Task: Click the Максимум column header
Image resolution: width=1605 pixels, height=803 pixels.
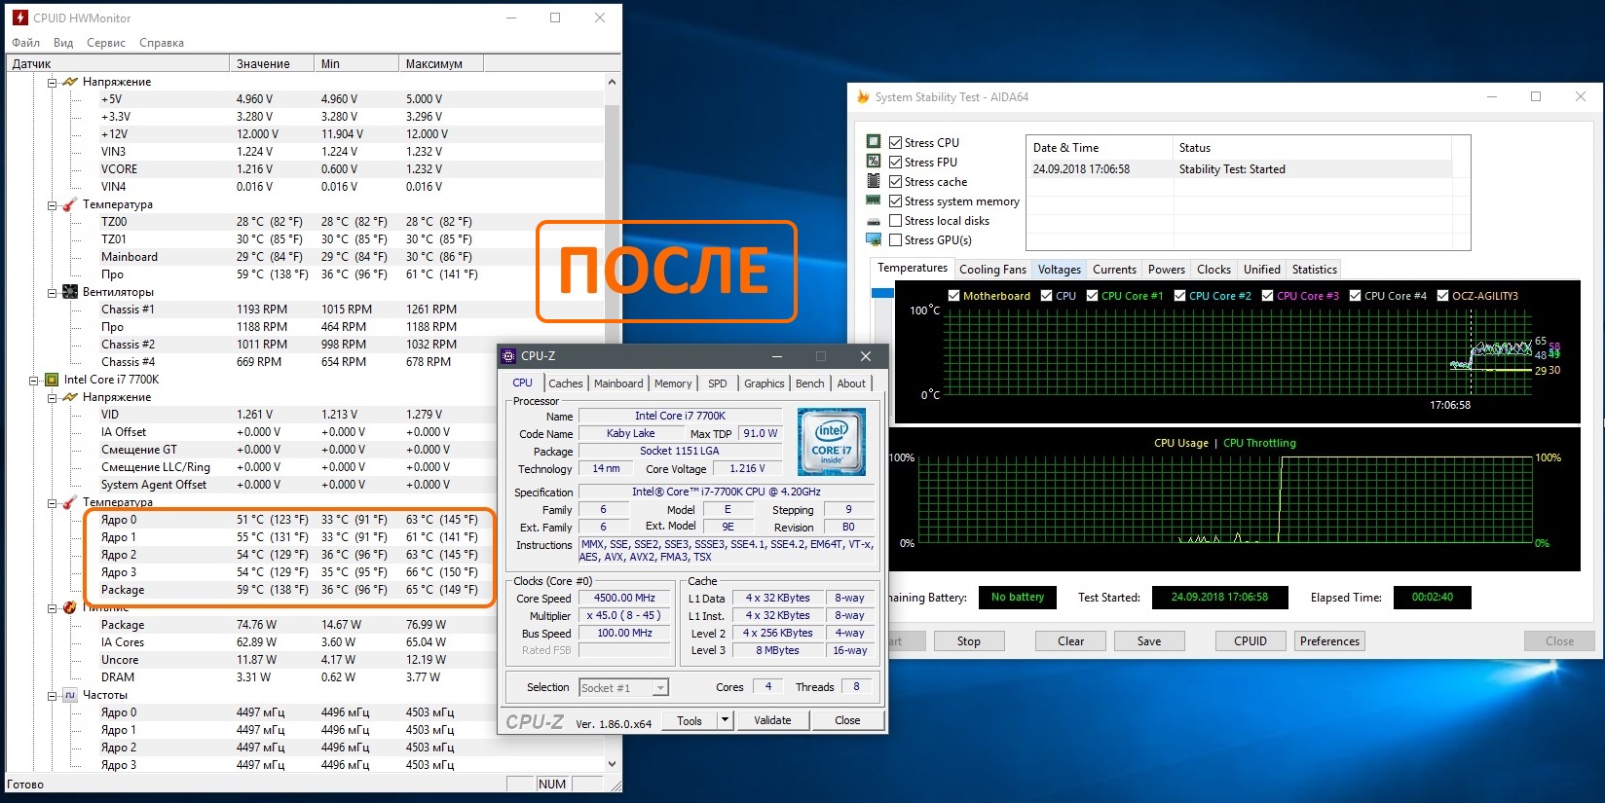Action: (x=440, y=64)
